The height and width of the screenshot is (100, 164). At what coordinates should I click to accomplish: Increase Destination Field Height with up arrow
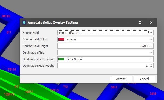coord(151,65)
